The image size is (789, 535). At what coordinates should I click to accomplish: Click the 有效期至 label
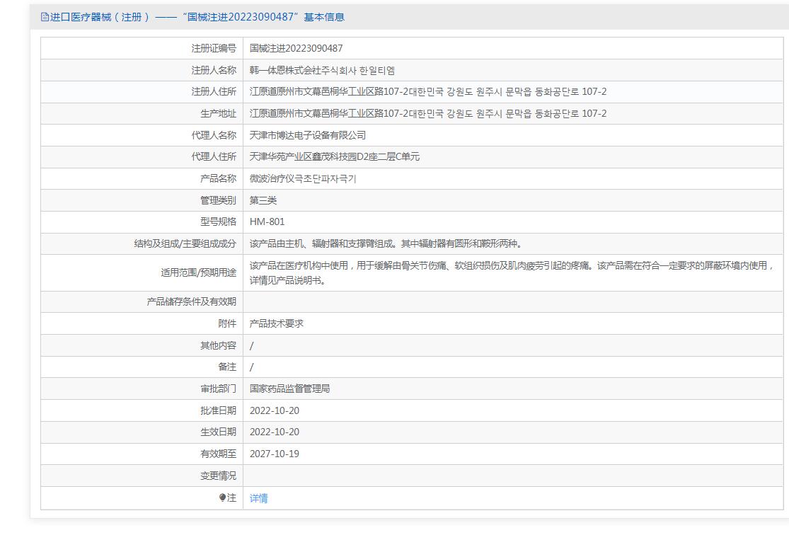(x=218, y=454)
